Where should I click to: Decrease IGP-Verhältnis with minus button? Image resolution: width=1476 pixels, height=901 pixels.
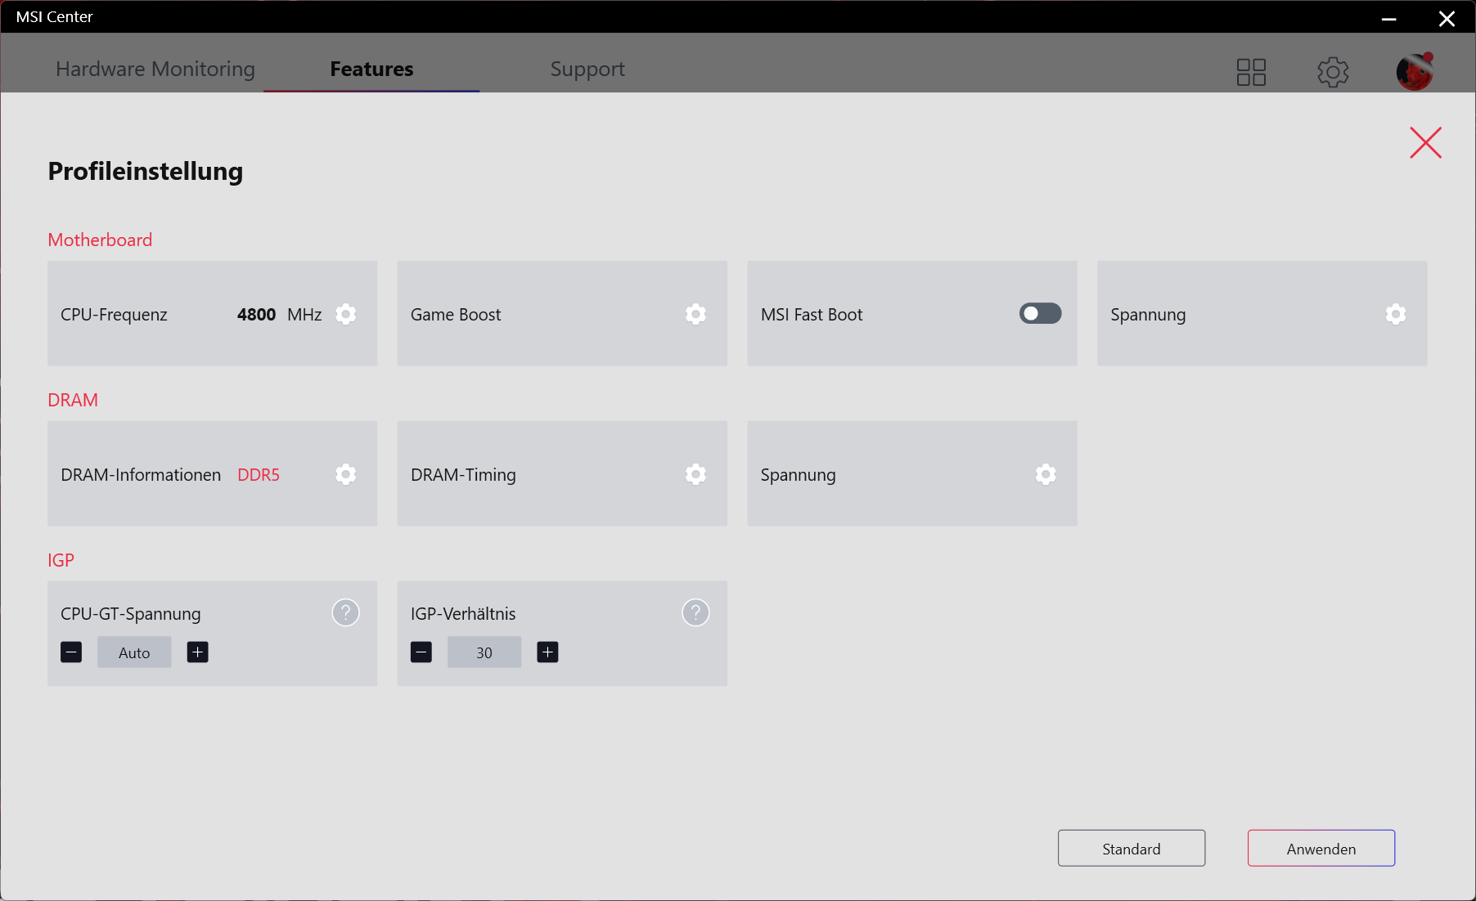pos(421,652)
